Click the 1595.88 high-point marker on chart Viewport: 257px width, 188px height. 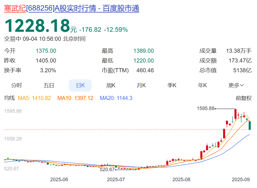206,108
